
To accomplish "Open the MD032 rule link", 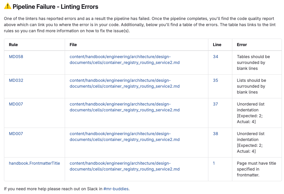I will [x=16, y=80].
